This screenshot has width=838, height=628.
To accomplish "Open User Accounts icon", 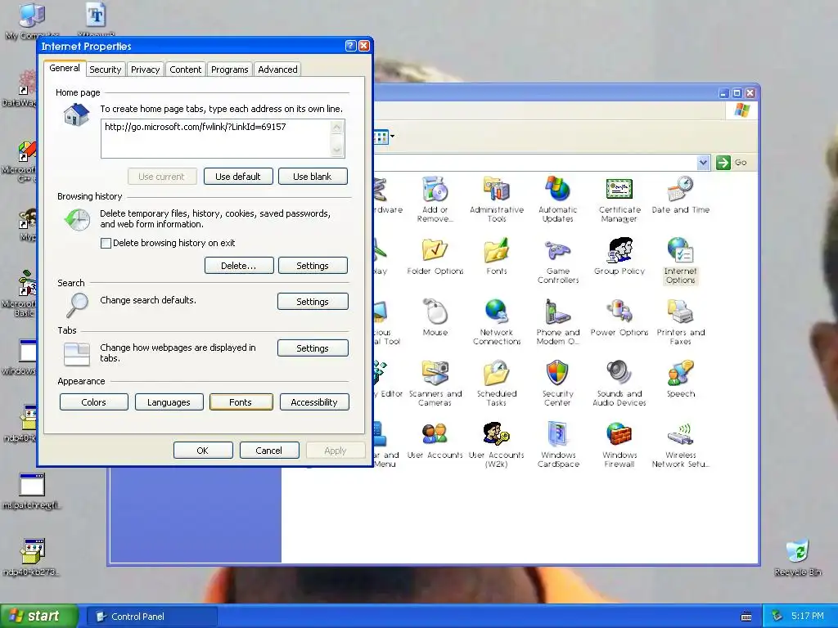I will (435, 441).
